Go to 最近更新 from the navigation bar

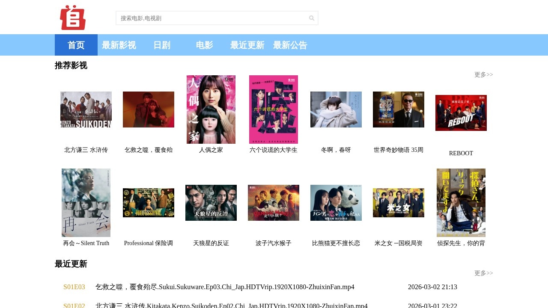[247, 45]
